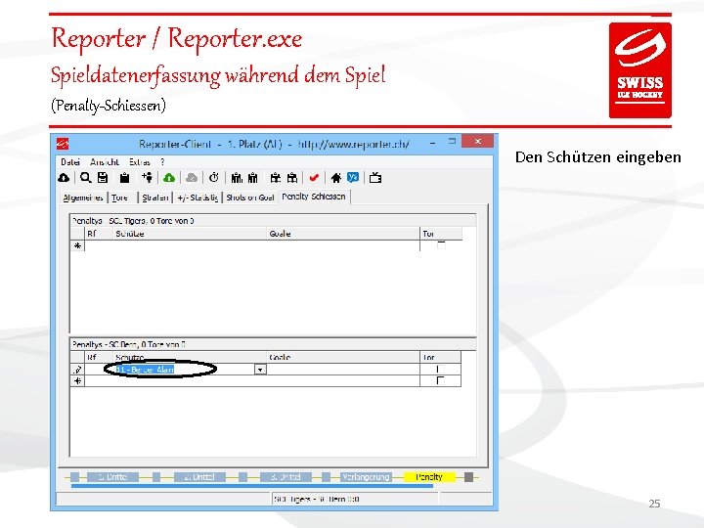Select the Penalty Schiessen tab
The height and width of the screenshot is (528, 704).
(x=314, y=197)
